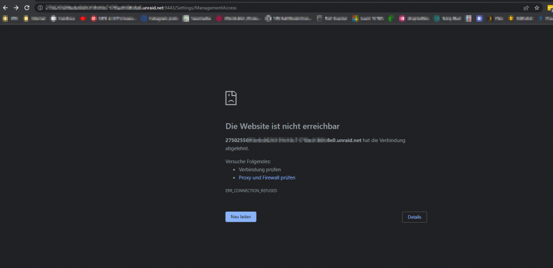The image size is (553, 268).
Task: Click the Versuche Folgendes: text
Action: tap(248, 161)
